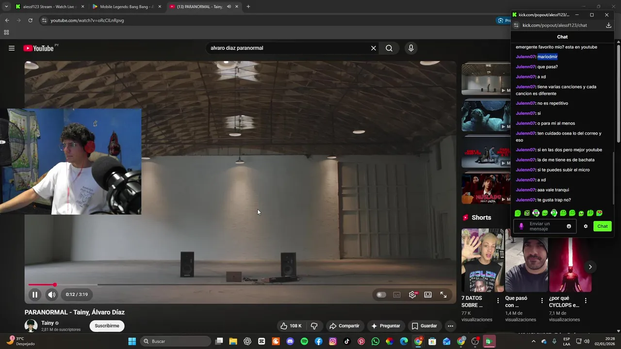621x349 pixels.
Task: Toggle subtitles button in video player
Action: [397, 295]
